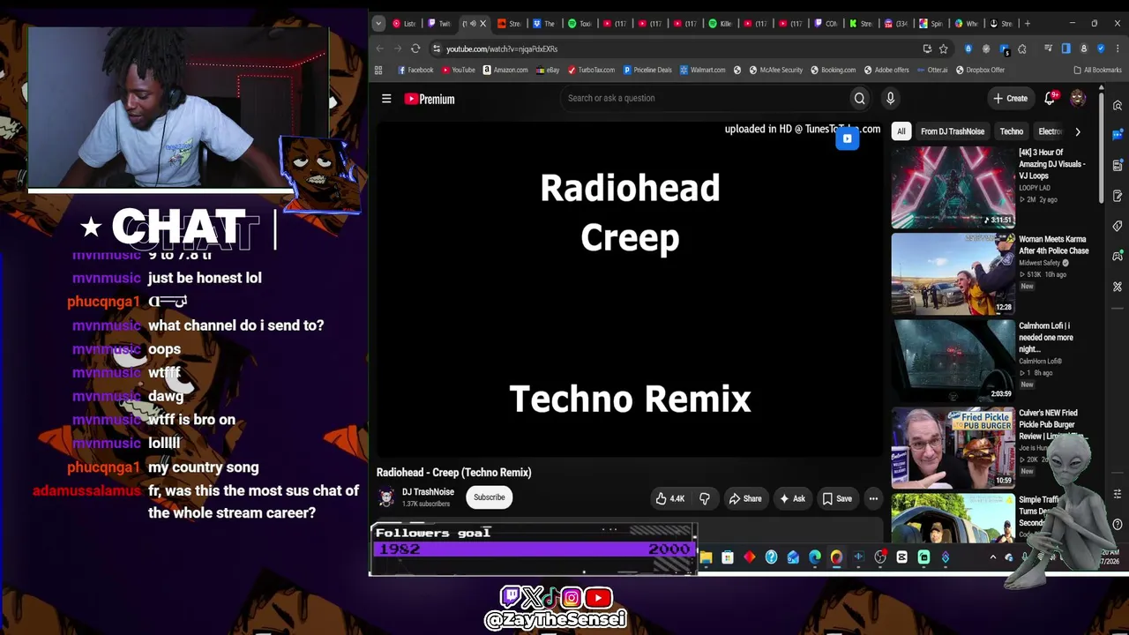Click the address bar URL

(502, 49)
